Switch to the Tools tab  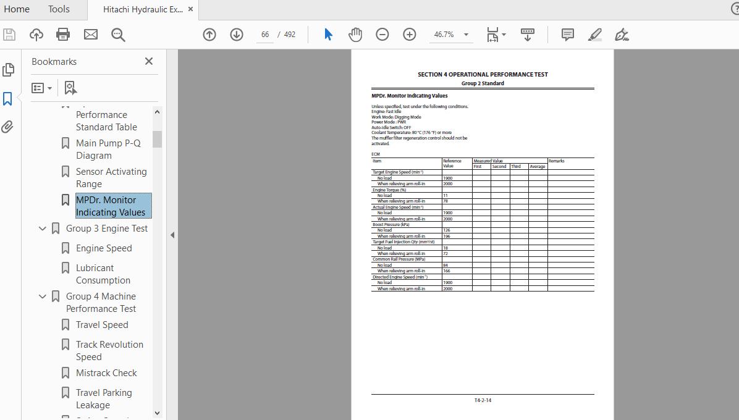[x=59, y=9]
